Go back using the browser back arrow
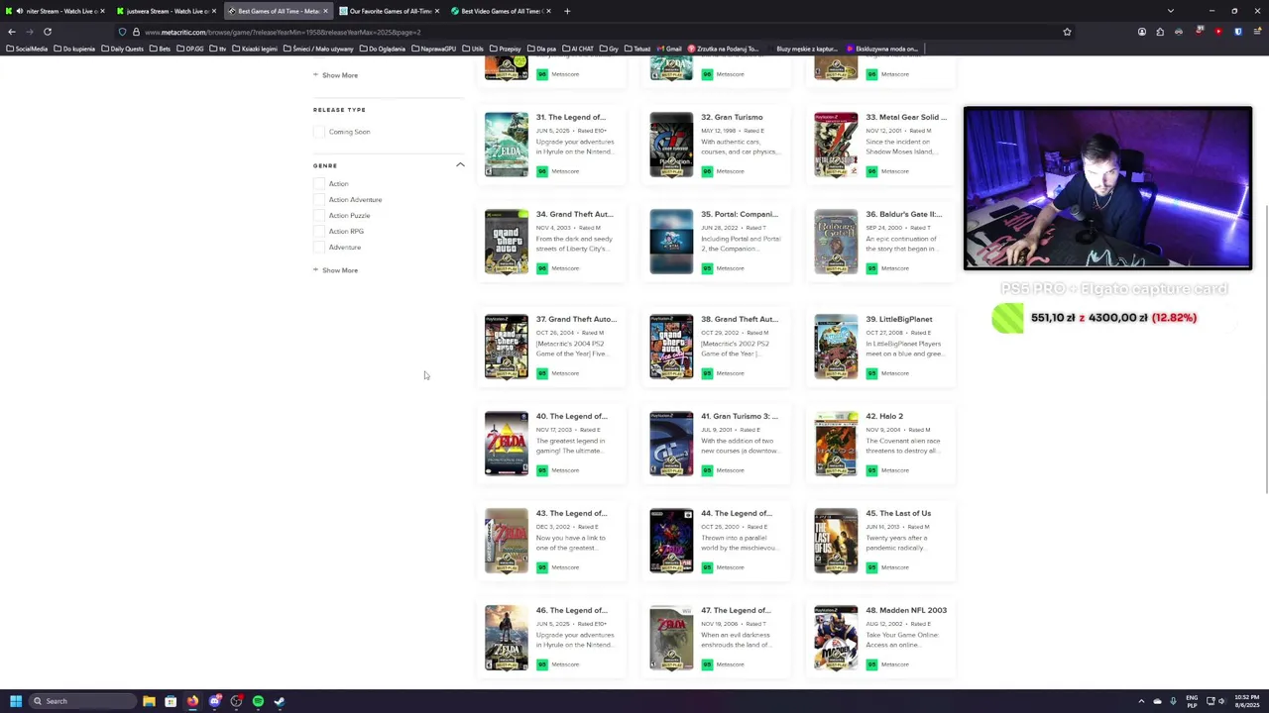 12,32
